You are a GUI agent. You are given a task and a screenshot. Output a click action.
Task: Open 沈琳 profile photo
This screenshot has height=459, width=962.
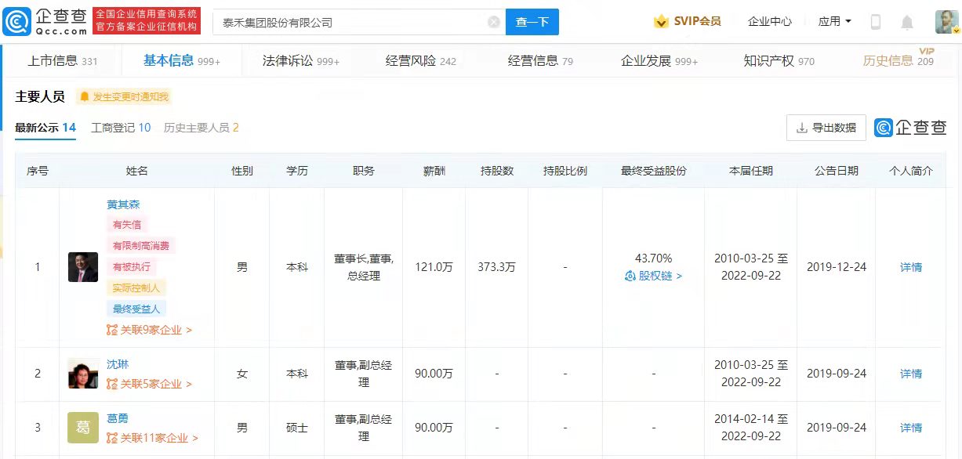click(83, 374)
